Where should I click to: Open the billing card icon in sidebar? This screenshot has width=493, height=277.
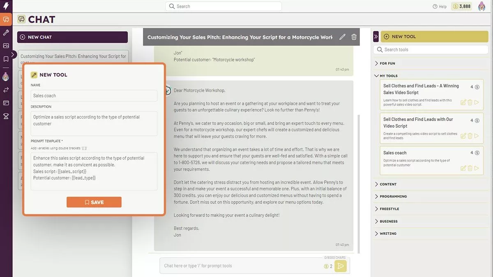coord(6,103)
